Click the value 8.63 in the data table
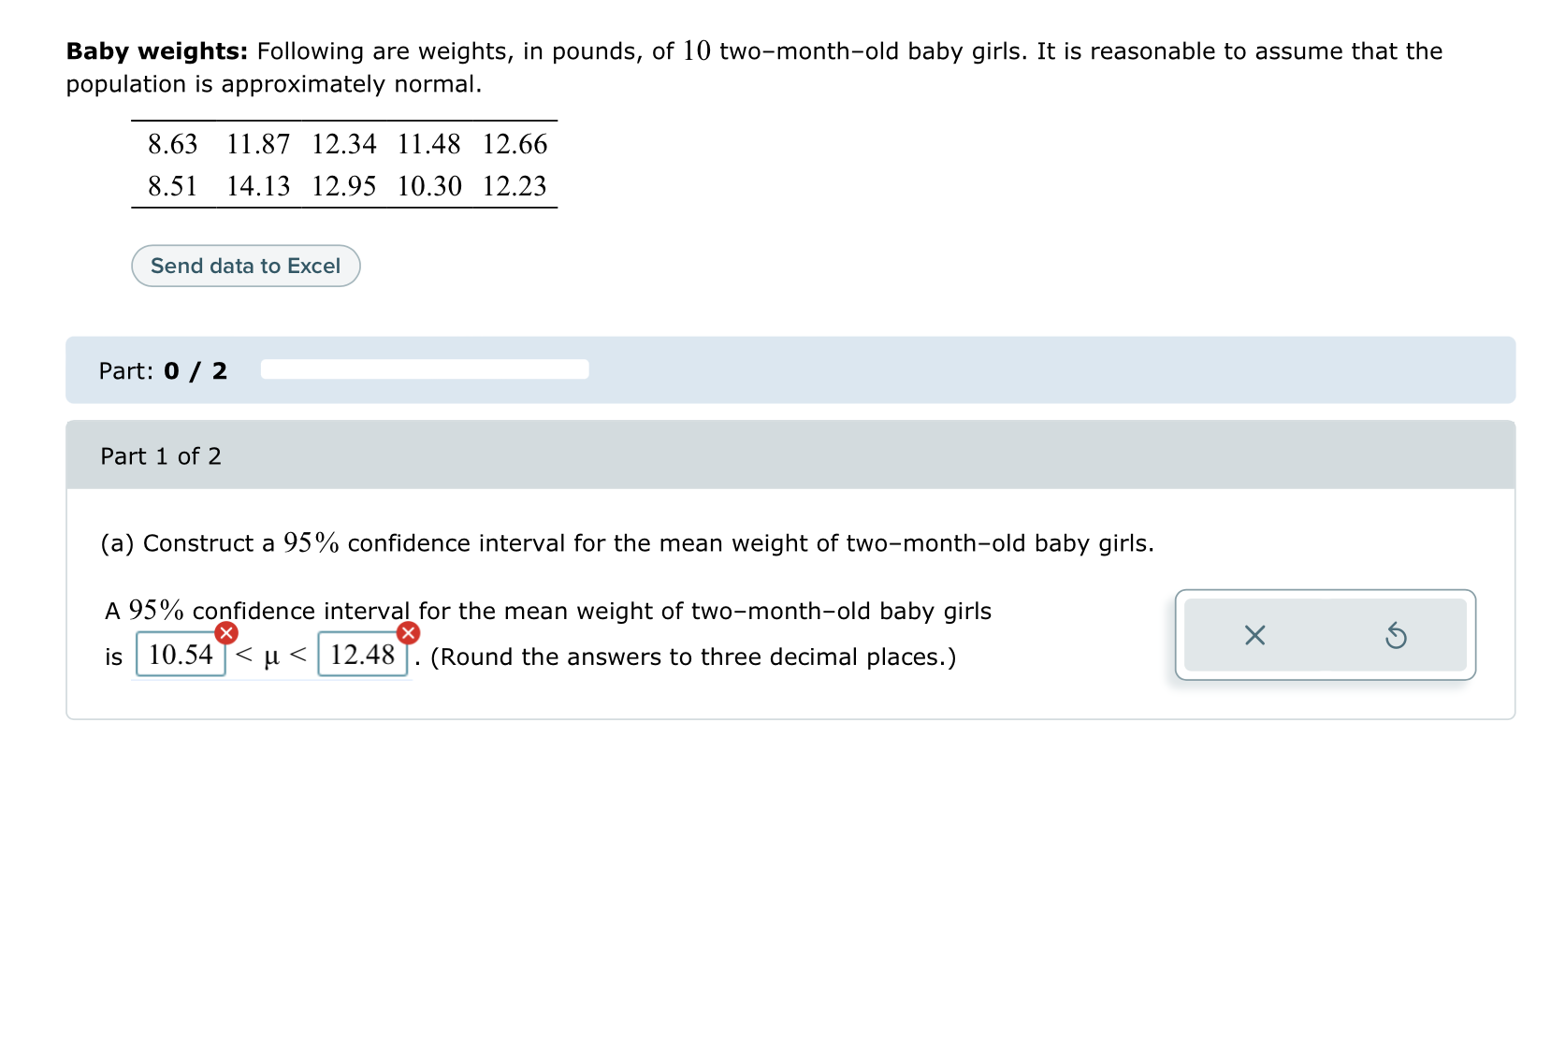Image resolution: width=1551 pixels, height=1039 pixels. [173, 144]
